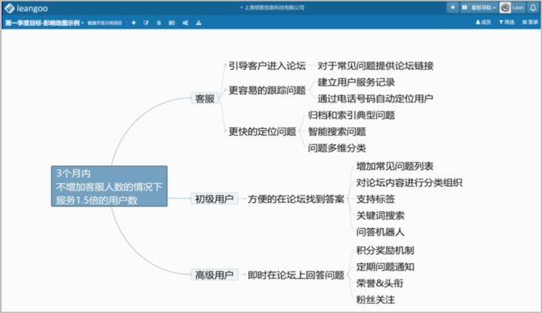Select the 客服 node
542x313 pixels.
tap(204, 99)
